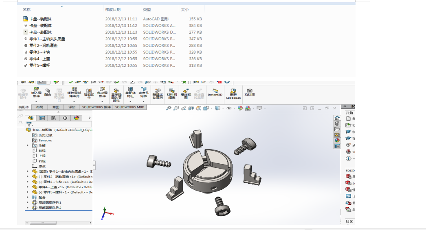Click the 插入零部件 insert components tool
This screenshot has width=426, height=230.
tap(36, 93)
